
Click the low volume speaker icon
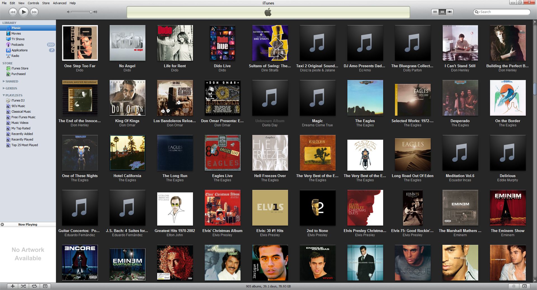[x=68, y=12]
